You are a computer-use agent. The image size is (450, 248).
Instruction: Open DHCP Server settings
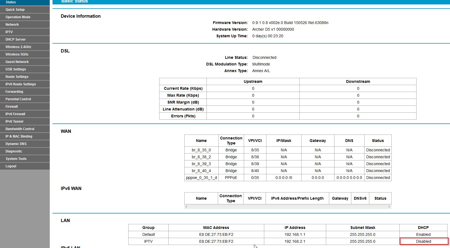15,39
